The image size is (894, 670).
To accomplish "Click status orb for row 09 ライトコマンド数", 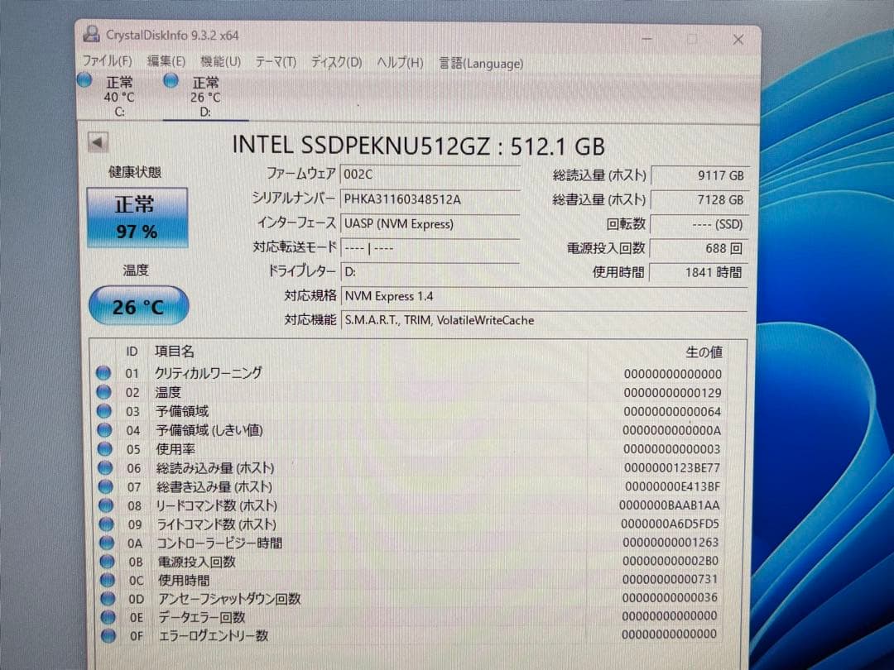I will (x=107, y=524).
